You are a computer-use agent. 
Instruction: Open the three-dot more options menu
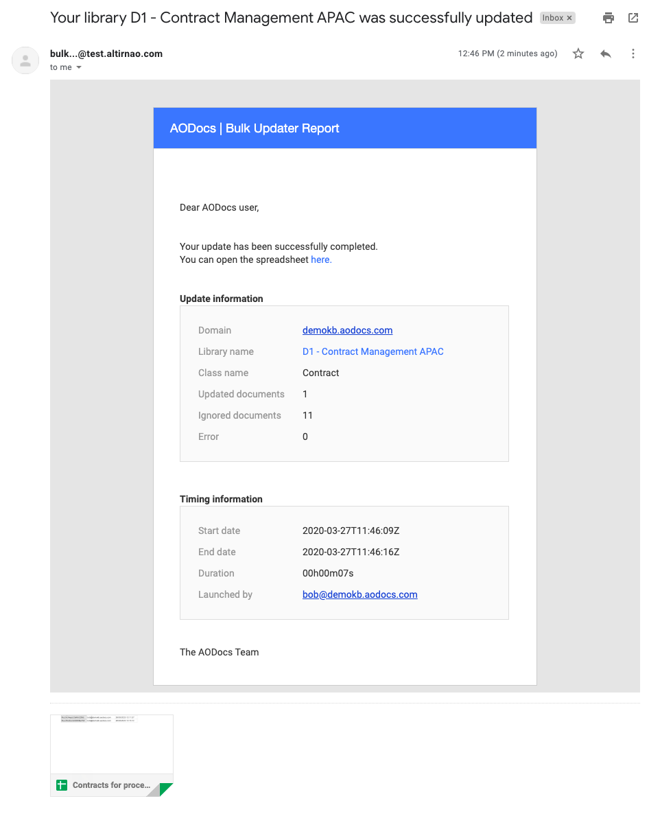click(633, 54)
